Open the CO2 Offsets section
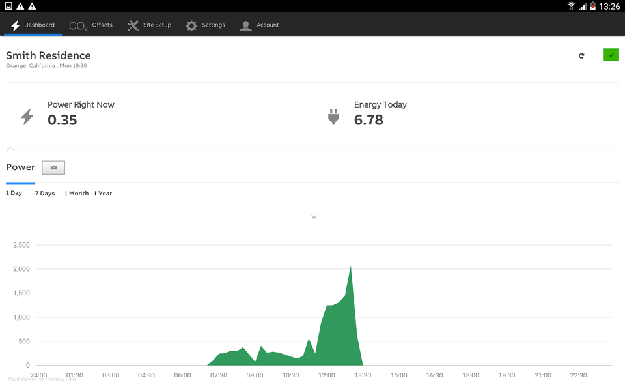Image resolution: width=625 pixels, height=391 pixels. click(90, 25)
